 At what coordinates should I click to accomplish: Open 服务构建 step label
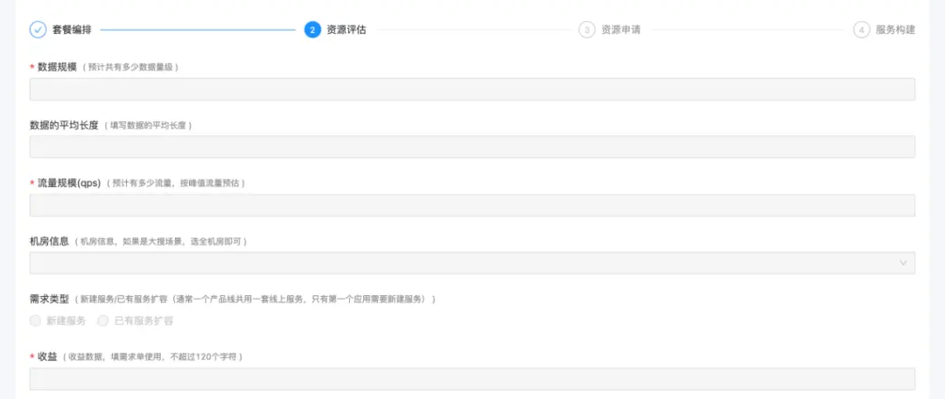click(896, 30)
